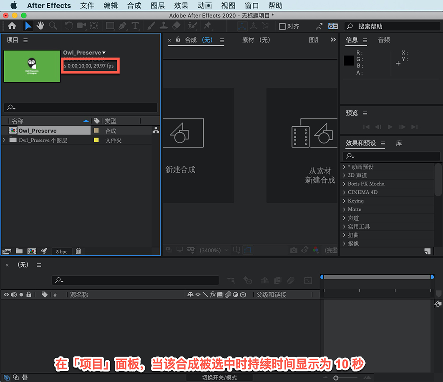Toggle the composition panel lock icon

pyautogui.click(x=178, y=39)
